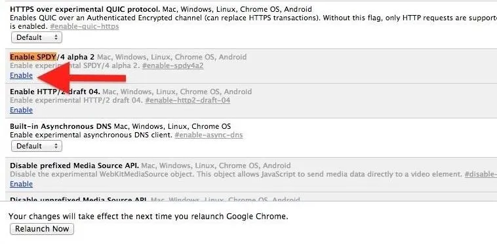Click the Enable HTTP/2 draft 04 heading
This screenshot has width=497, height=244.
(x=55, y=92)
